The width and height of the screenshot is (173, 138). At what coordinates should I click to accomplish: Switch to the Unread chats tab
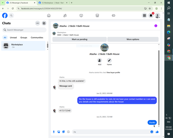click(x=13, y=38)
